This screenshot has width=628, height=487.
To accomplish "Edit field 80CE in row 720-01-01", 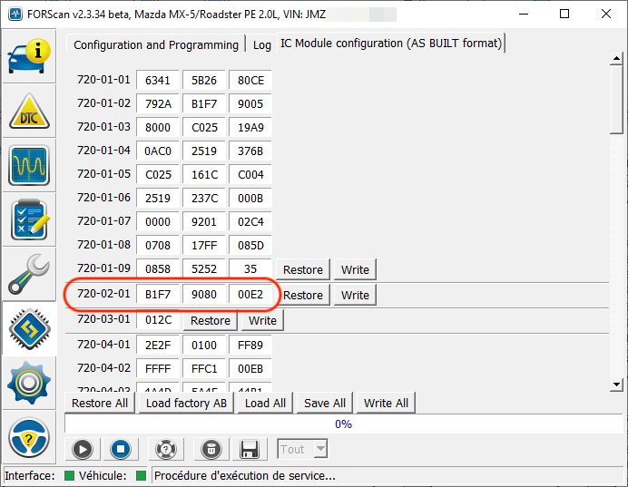I will (250, 80).
